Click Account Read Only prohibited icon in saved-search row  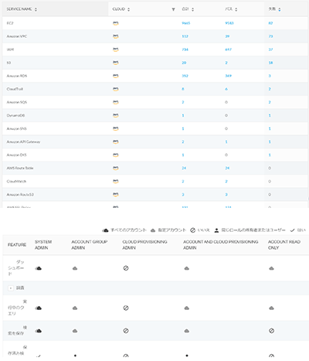(x=271, y=331)
